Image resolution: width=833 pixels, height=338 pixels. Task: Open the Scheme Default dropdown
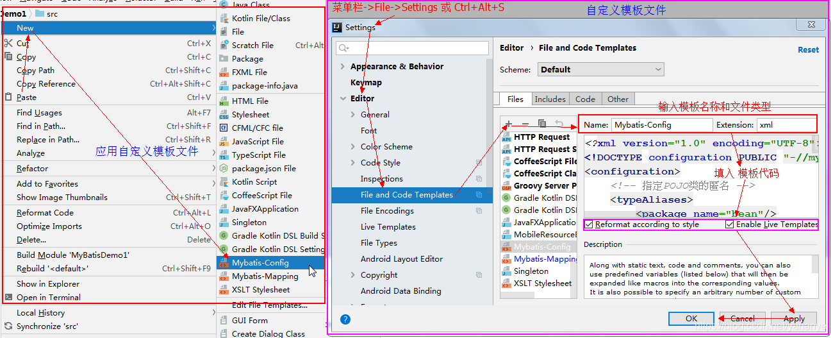coord(601,69)
